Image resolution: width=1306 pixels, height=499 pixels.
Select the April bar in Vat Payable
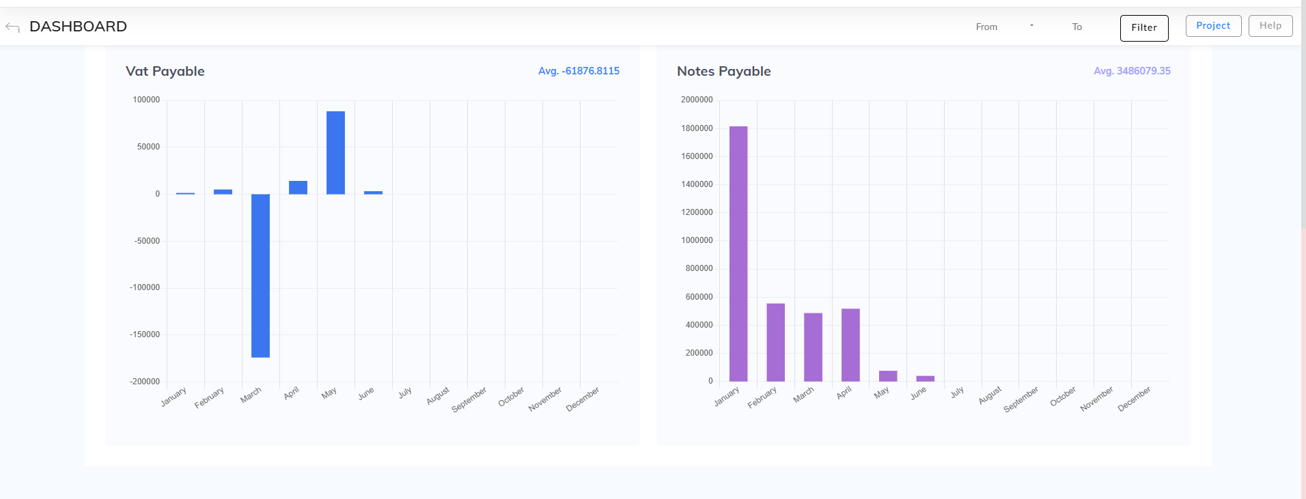(x=298, y=188)
